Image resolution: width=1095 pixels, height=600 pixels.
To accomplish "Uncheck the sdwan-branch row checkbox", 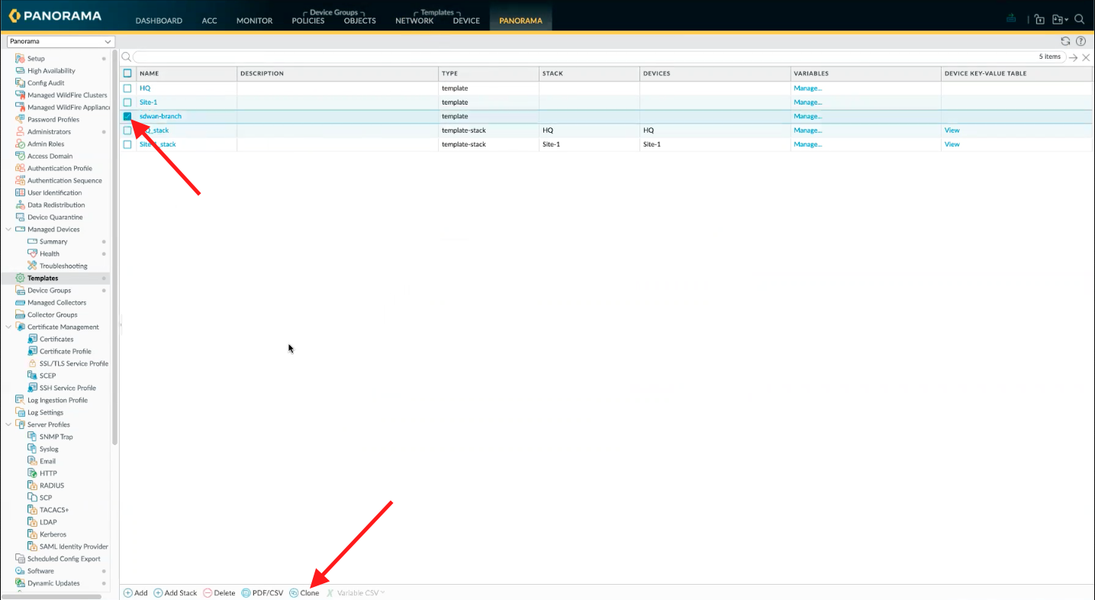I will 127,116.
